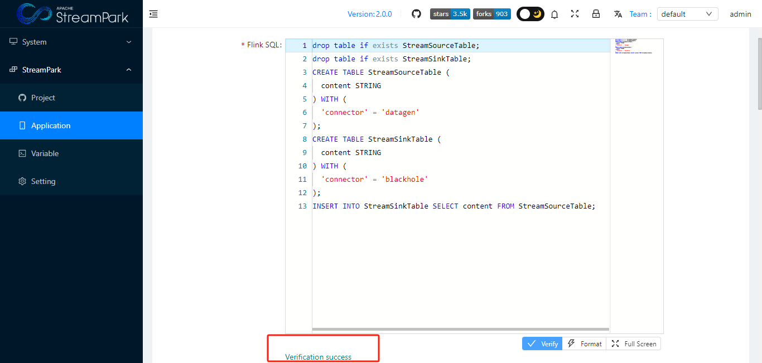This screenshot has height=363, width=762.
Task: Click drop table StreamSinkTable line
Action: (x=392, y=59)
